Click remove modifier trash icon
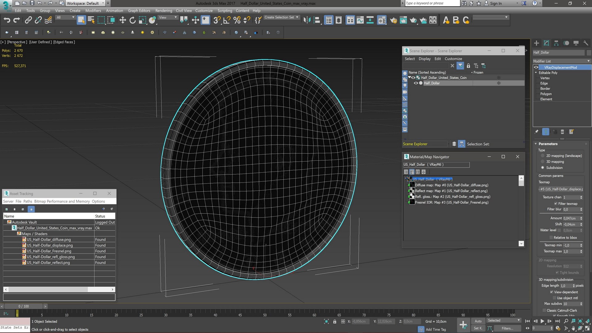 tap(562, 132)
